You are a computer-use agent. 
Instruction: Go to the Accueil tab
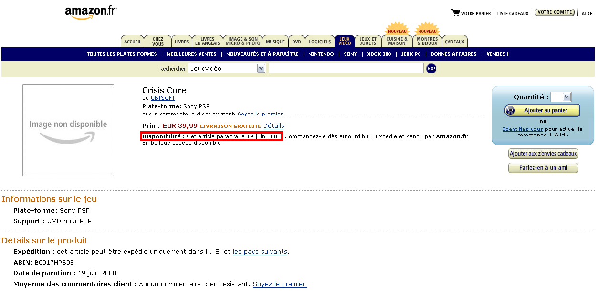click(x=133, y=42)
